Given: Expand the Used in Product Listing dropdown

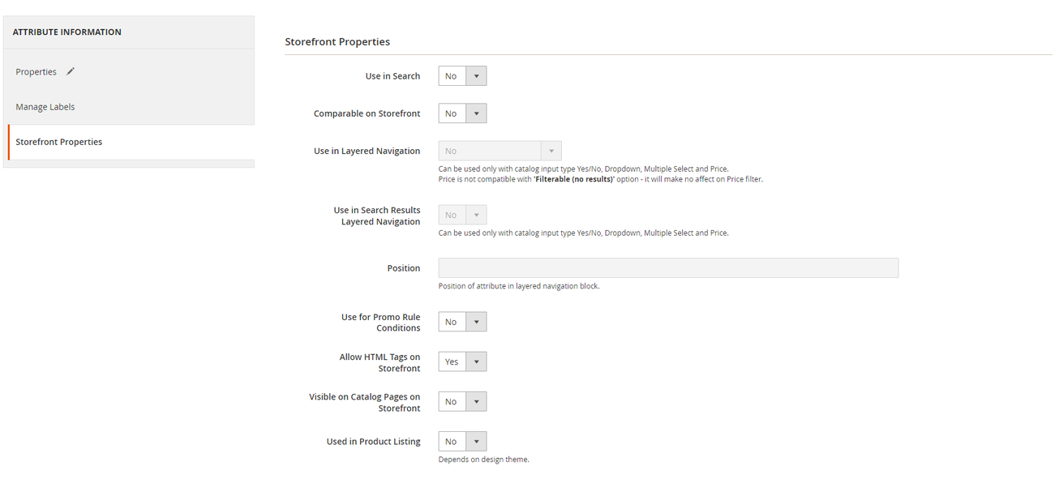Looking at the screenshot, I should tap(477, 441).
